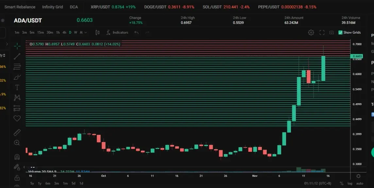
Task: Click the 0.6603 current price label on axis
Action: tap(357, 56)
